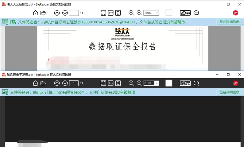Open feedback chat bubble in 腾讯云电子发票 window
The width and height of the screenshot is (244, 147).
tap(196, 83)
